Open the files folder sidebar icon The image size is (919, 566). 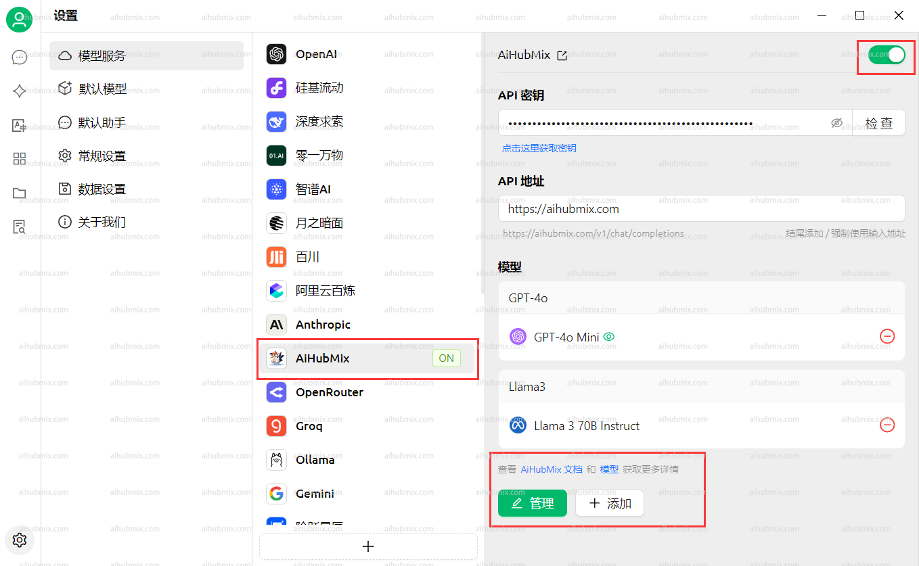coord(20,193)
